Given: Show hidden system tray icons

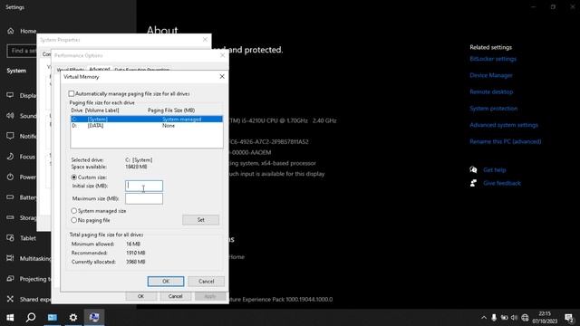Looking at the screenshot, I should (x=483, y=318).
